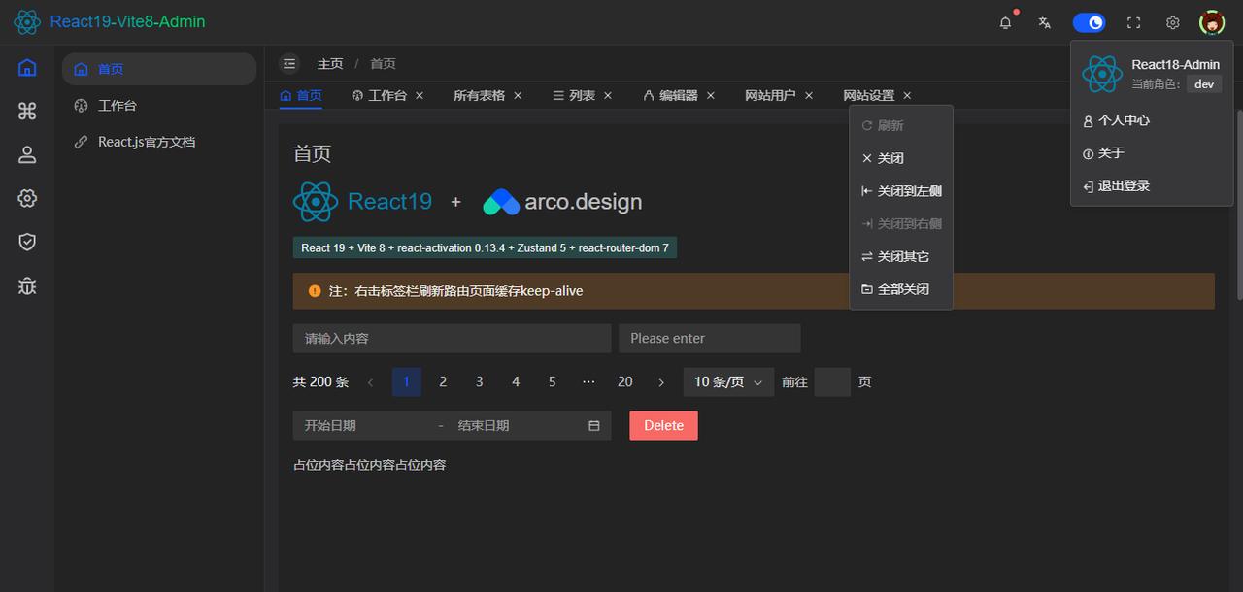This screenshot has height=592, width=1243.
Task: Click the Please enter input field
Action: coord(710,338)
